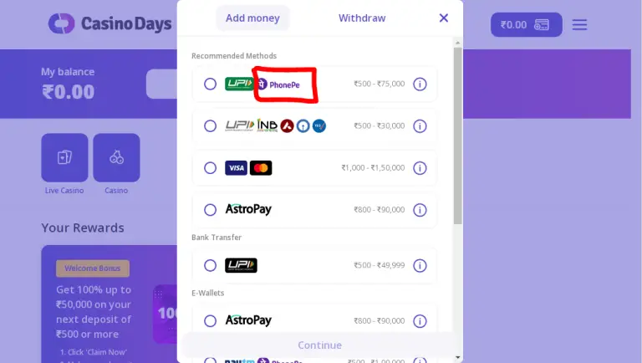Show info for Bank Transfer UPI option
Viewport: 642px width, 363px height.
tap(420, 265)
